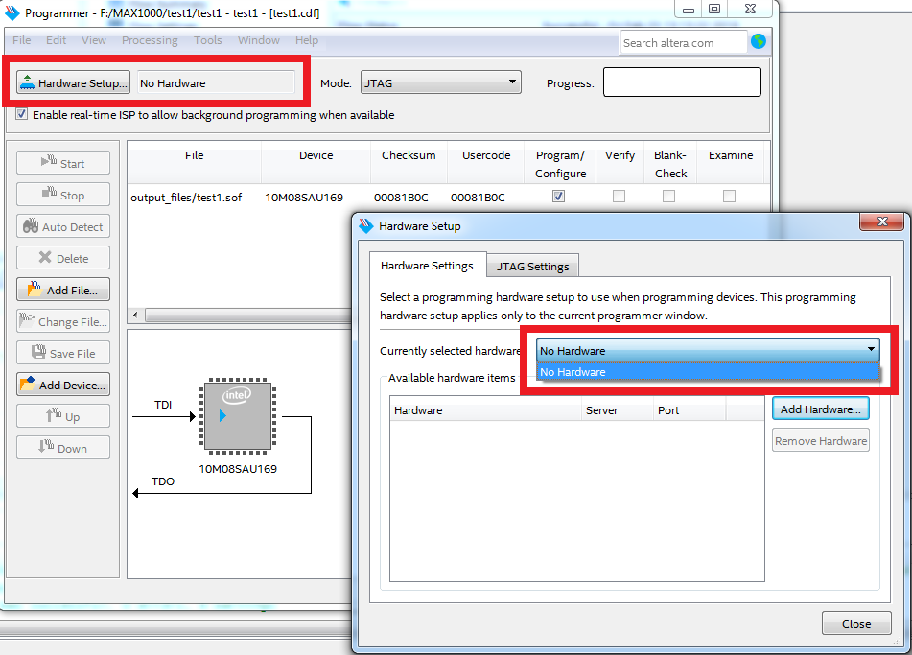Close Hardware Setup with the X button
The image size is (912, 655).
pos(882,222)
